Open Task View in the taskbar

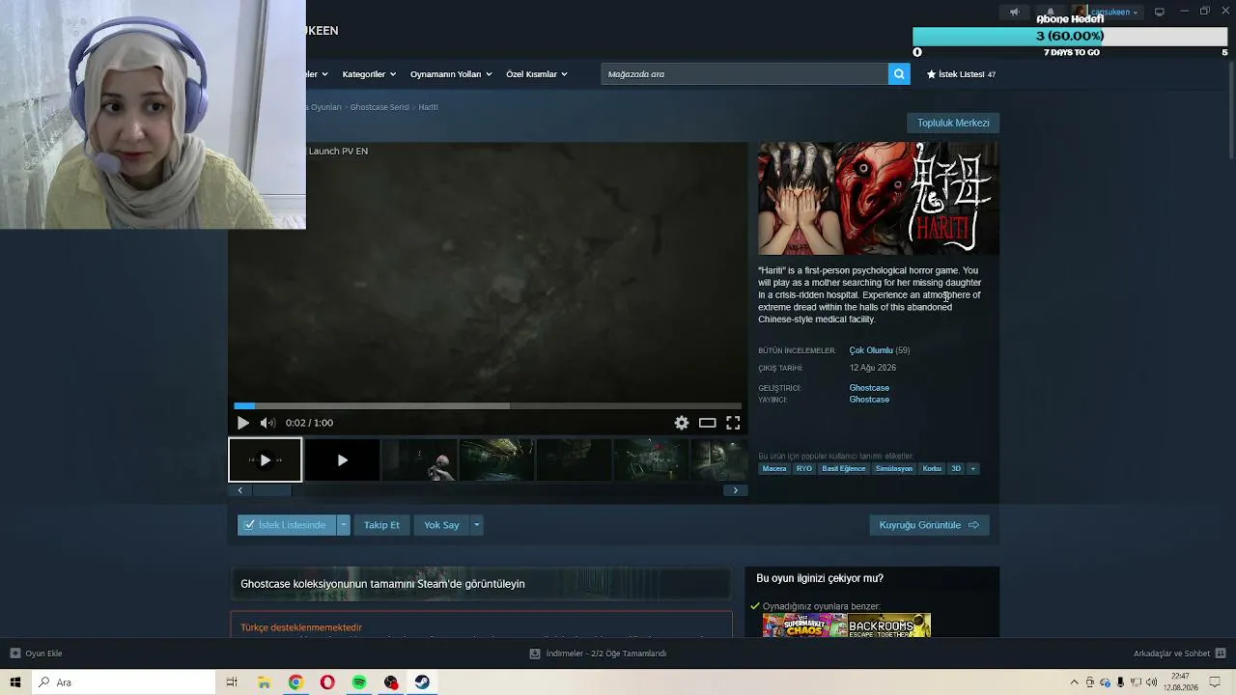click(x=232, y=682)
